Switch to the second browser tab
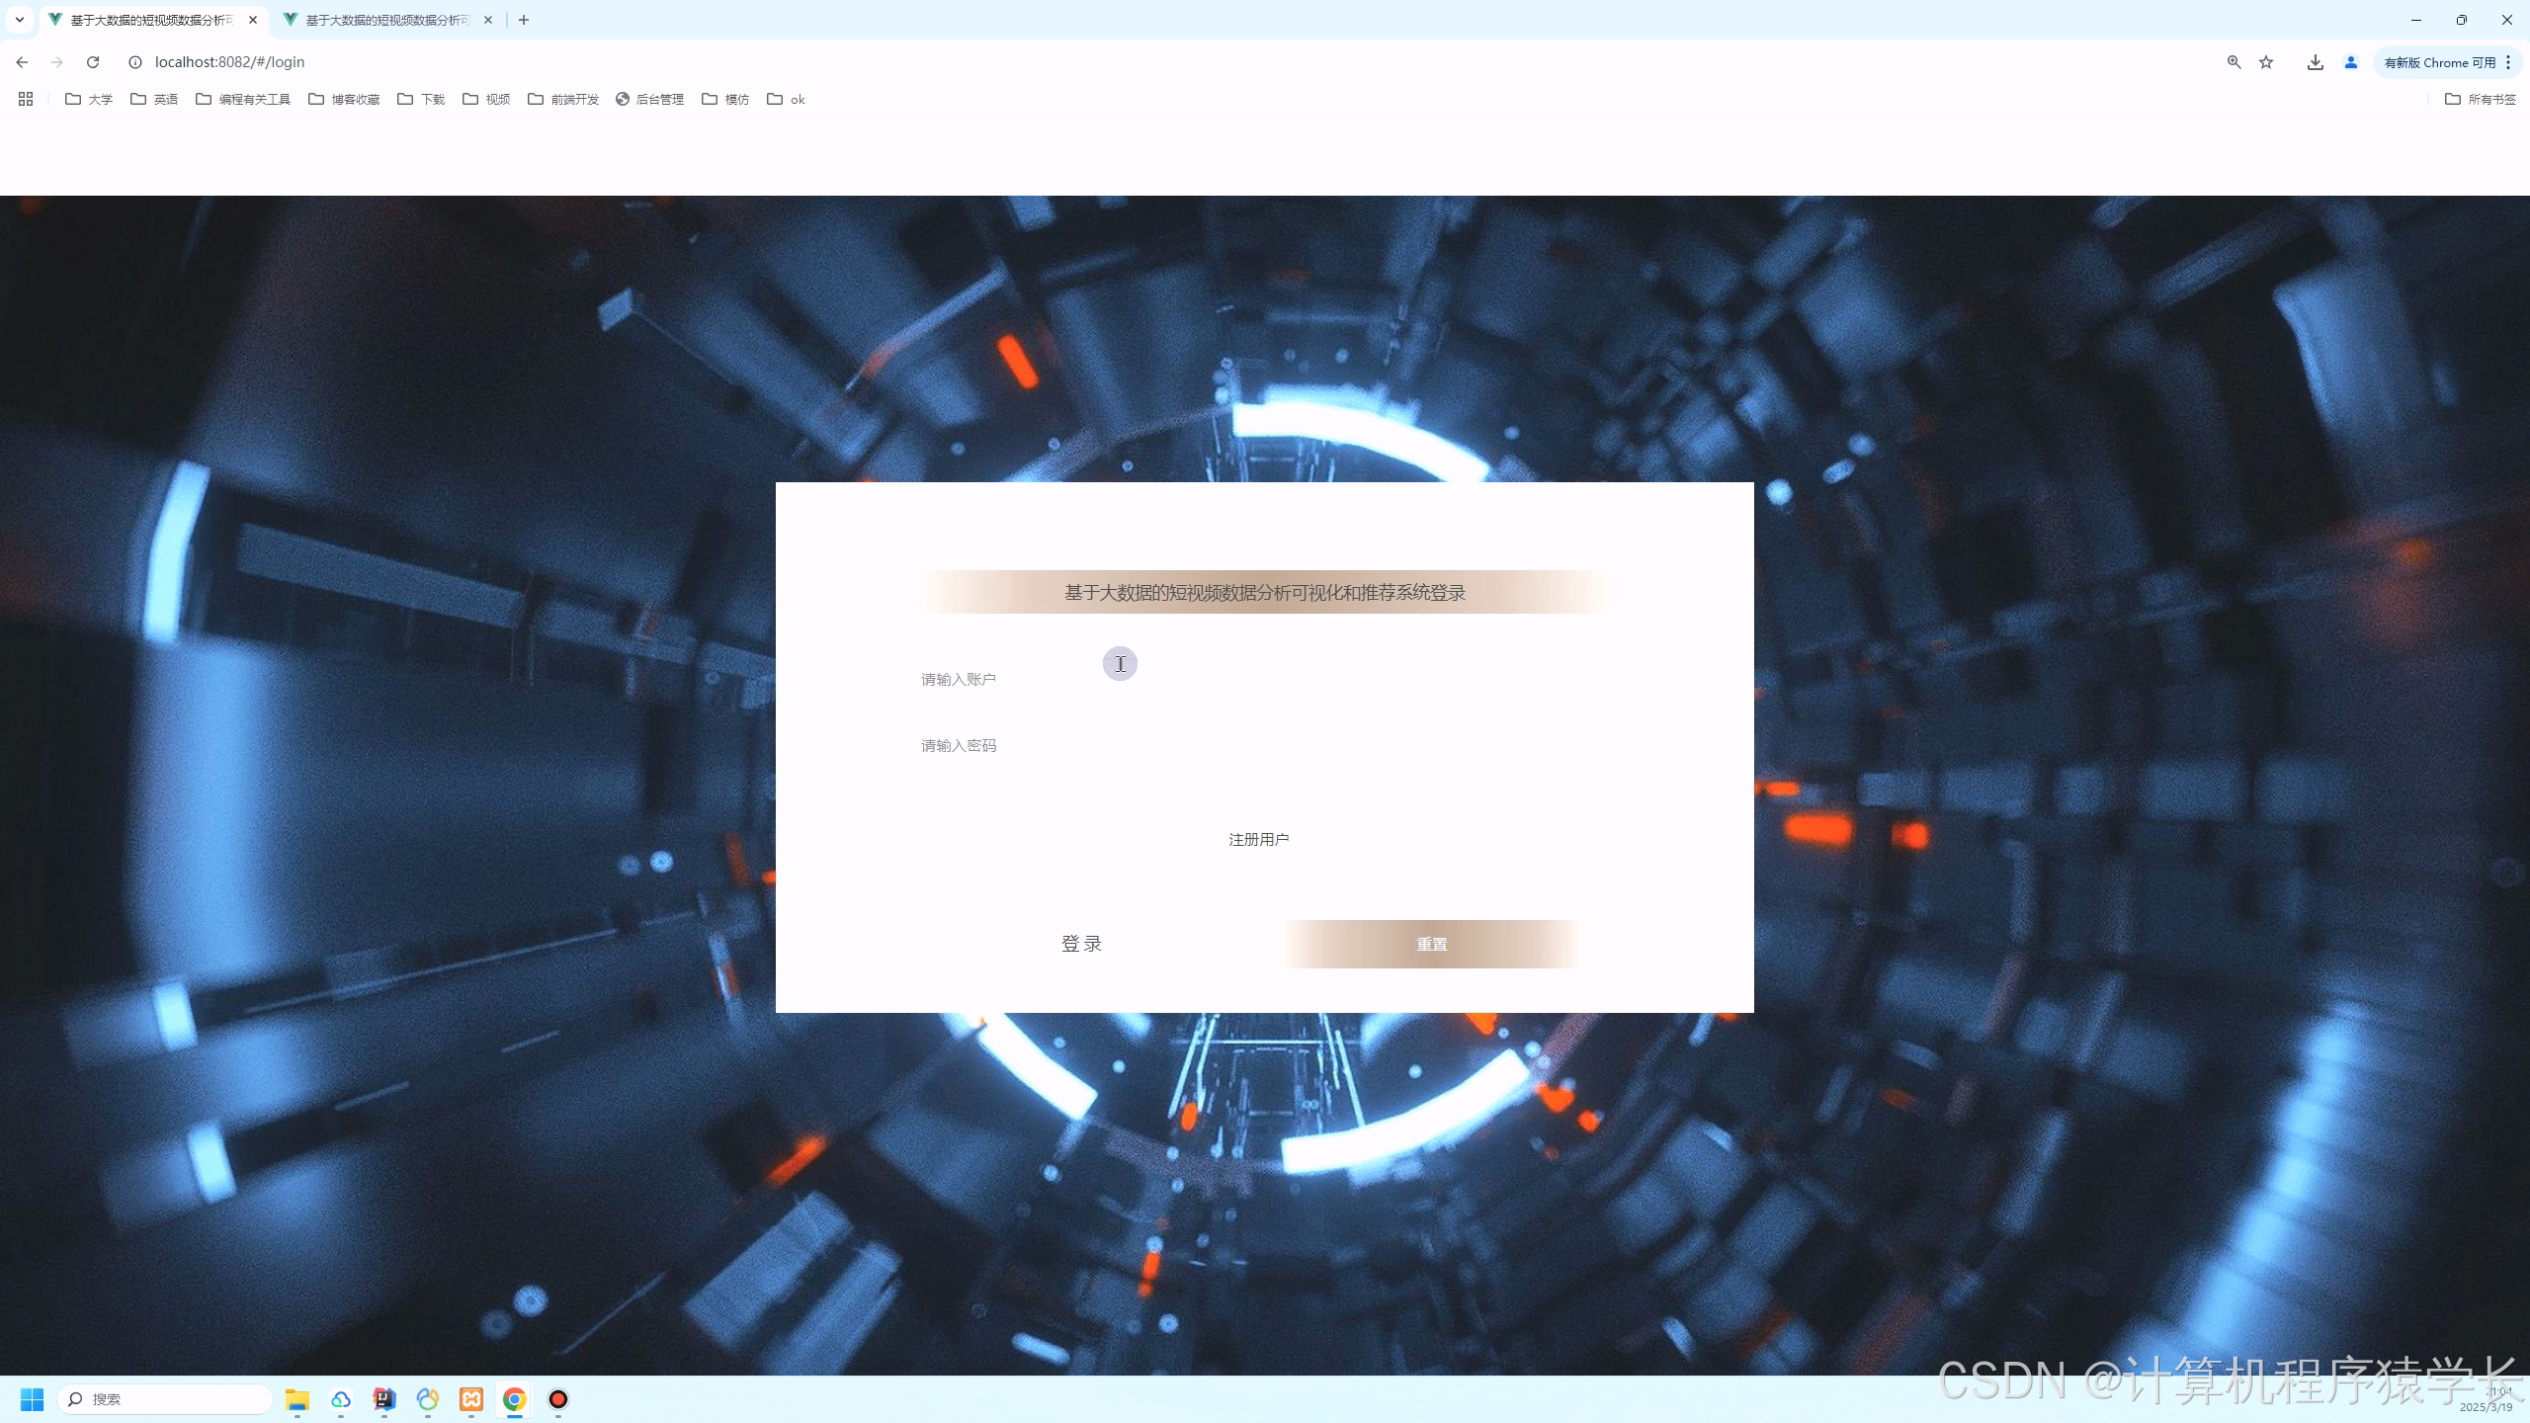Screen dimensions: 2530x1423 click(385, 20)
